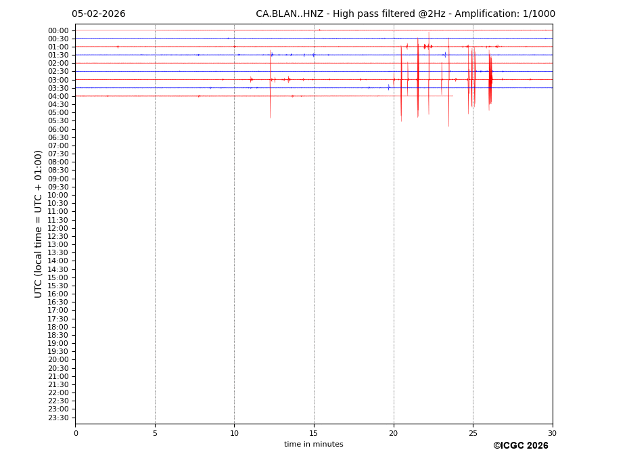
Task: Click the 10 tick on the minutes axis
Action: pos(234,433)
